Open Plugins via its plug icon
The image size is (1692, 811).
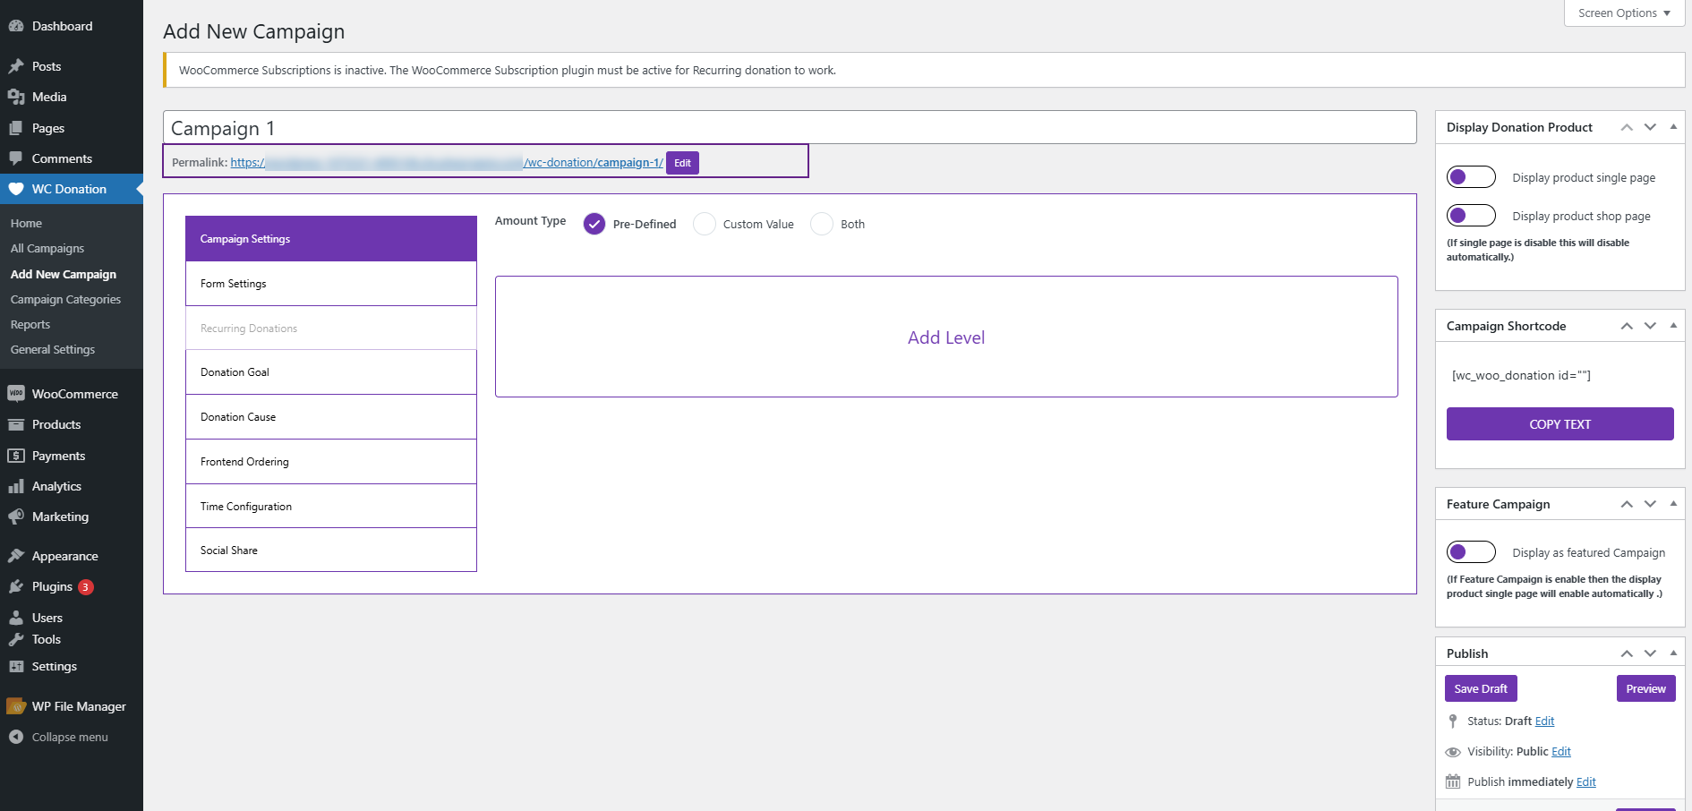click(16, 587)
